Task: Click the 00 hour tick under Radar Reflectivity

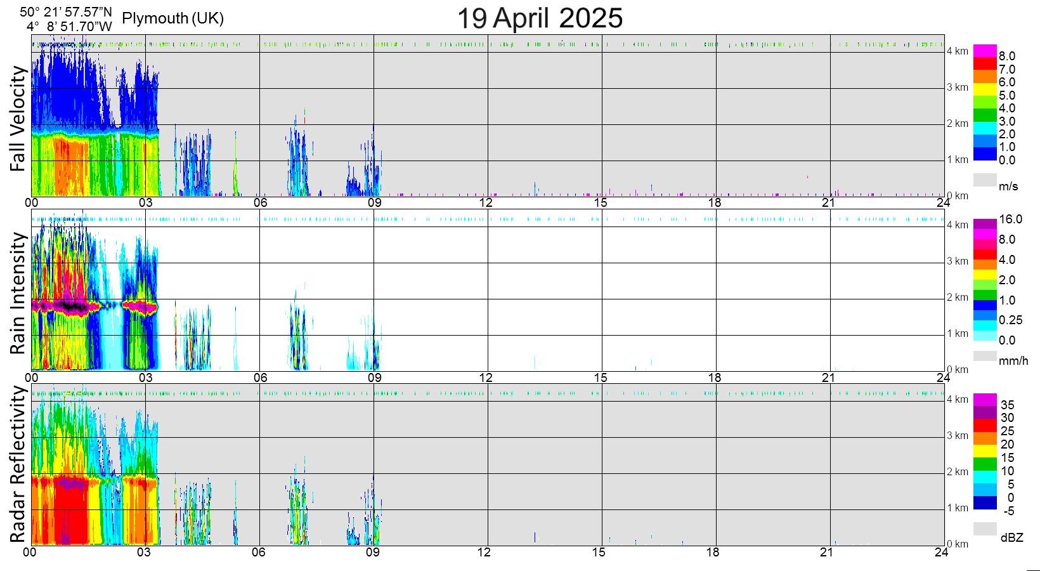Action: coord(30,552)
